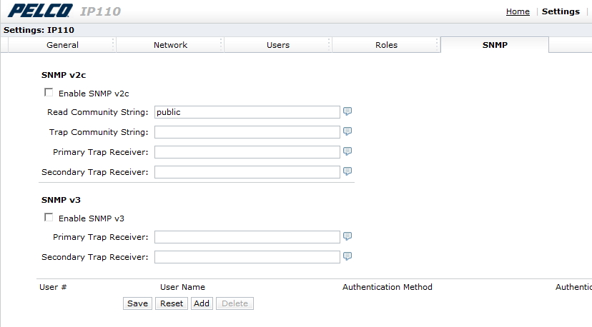This screenshot has height=327, width=592.
Task: Enable SNMP v2c checkbox
Action: pyautogui.click(x=49, y=92)
